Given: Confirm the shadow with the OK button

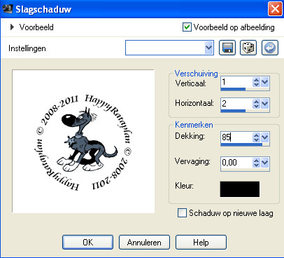Looking at the screenshot, I should [87, 243].
